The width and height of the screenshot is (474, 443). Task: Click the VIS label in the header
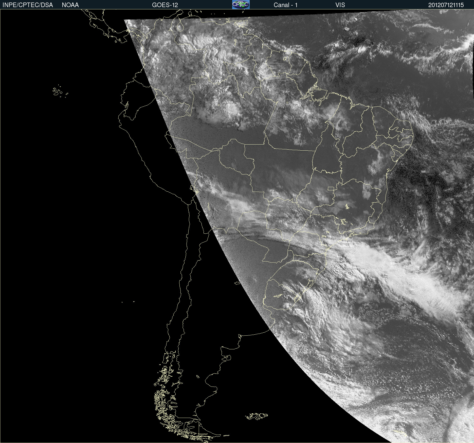(x=340, y=5)
